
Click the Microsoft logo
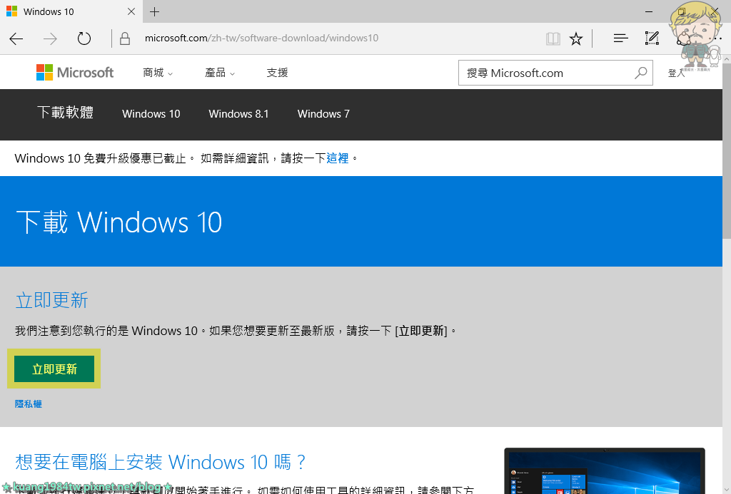75,73
